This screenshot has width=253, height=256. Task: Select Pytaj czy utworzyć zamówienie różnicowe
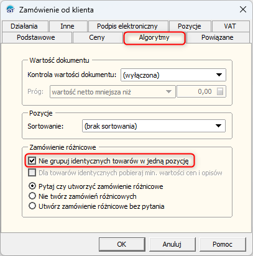tap(32, 186)
